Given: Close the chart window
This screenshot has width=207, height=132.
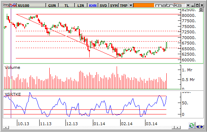Looking at the screenshot, I should point(202,5).
